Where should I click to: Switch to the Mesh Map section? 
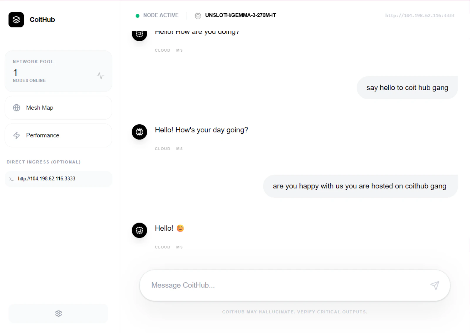click(39, 108)
